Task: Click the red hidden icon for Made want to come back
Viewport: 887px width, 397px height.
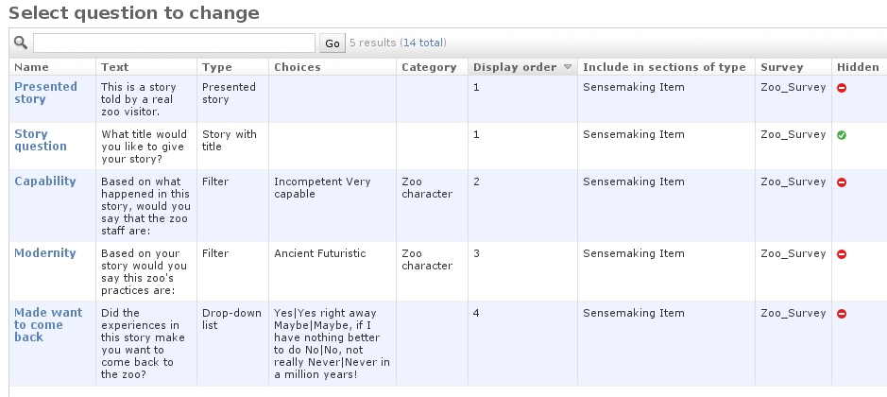Action: point(842,314)
